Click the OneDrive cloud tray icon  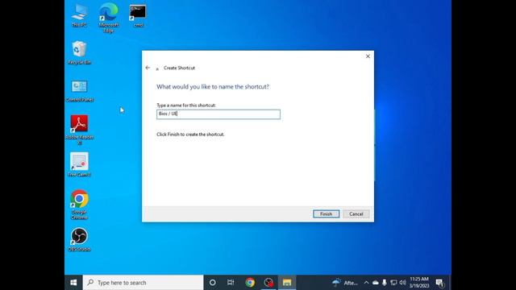[376, 283]
